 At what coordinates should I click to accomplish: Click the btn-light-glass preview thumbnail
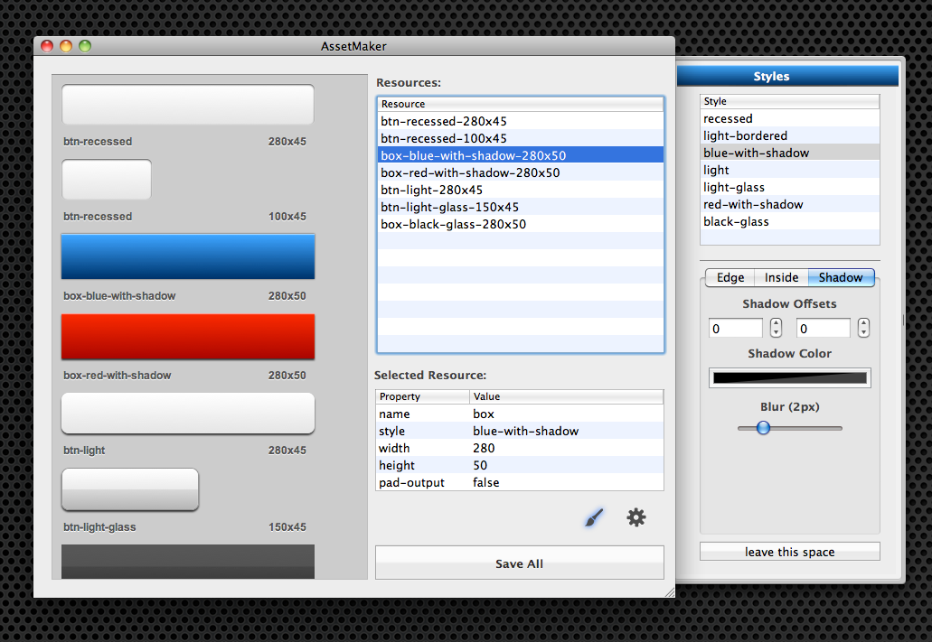click(129, 489)
